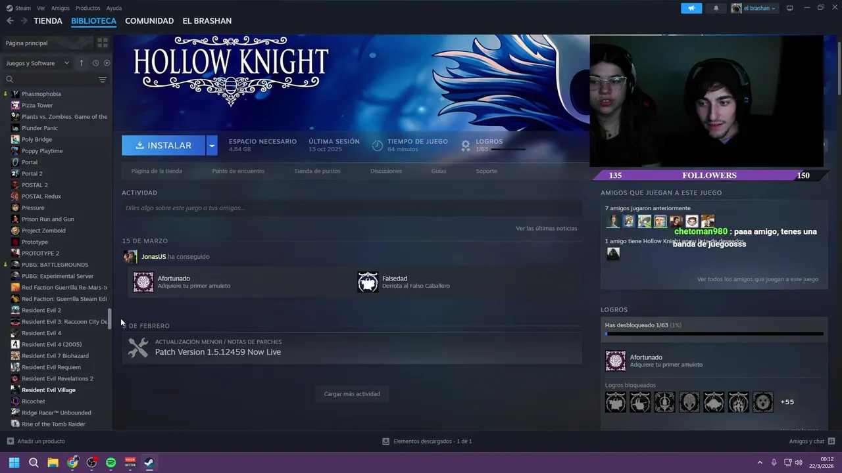
Task: Open the Productos menu
Action: (x=87, y=8)
